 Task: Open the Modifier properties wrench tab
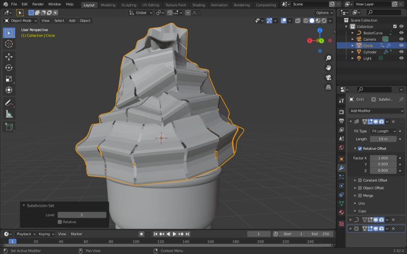(341, 168)
